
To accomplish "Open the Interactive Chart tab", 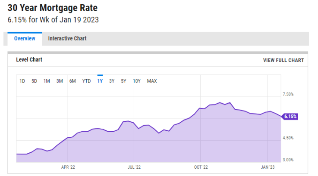I will 67,38.
